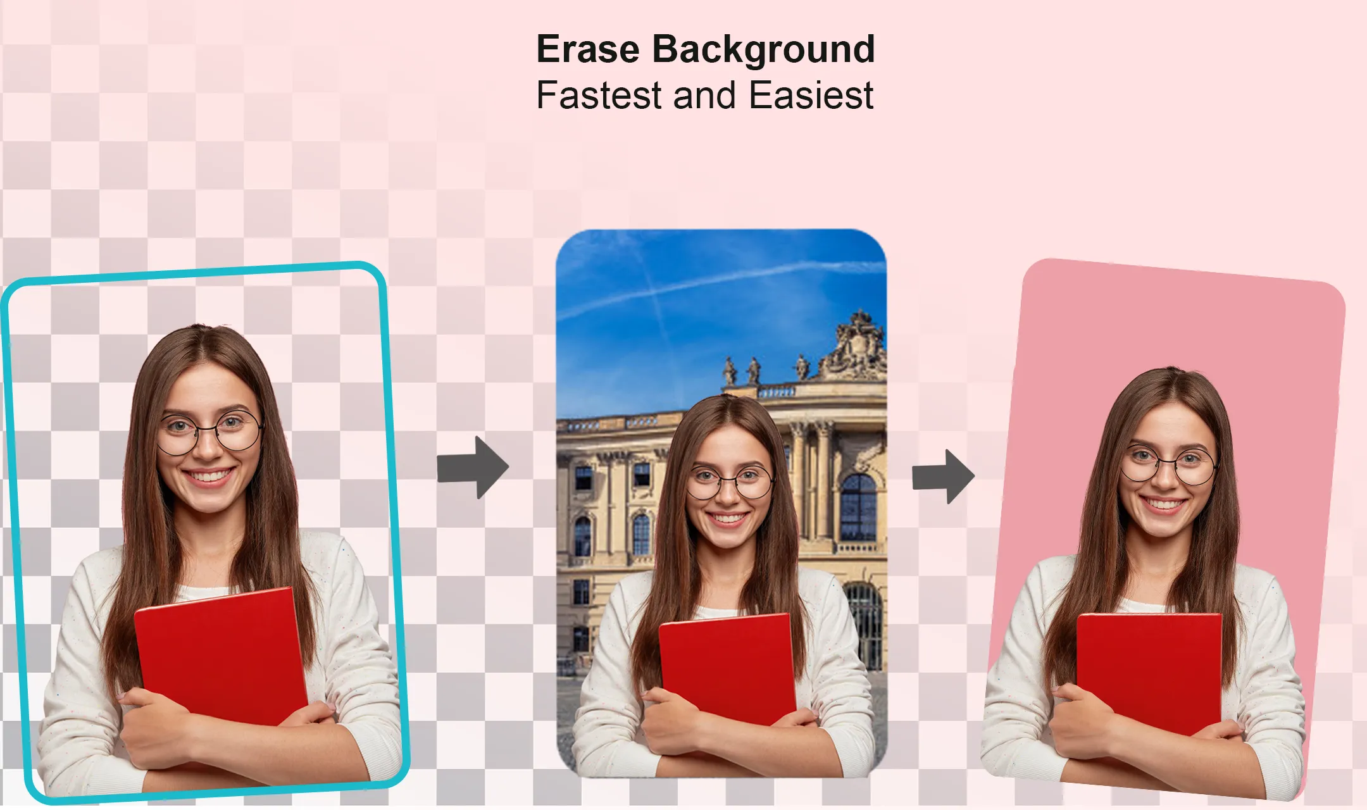Viewport: 1367px width, 810px height.
Task: Select the pink solid color background icon
Action: click(x=1157, y=337)
